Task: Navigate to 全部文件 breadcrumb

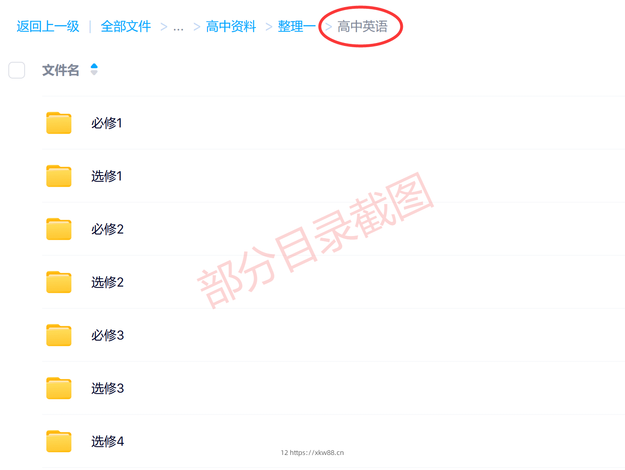Action: click(x=126, y=26)
